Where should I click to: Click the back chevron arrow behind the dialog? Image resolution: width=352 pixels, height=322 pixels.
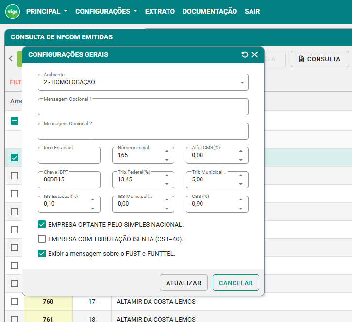(x=11, y=59)
